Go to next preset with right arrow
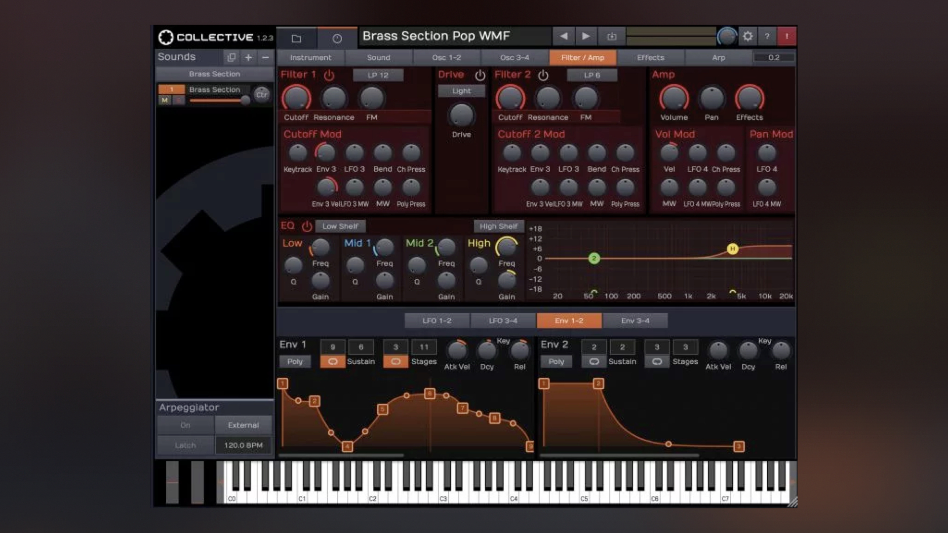Image resolution: width=948 pixels, height=533 pixels. pyautogui.click(x=586, y=36)
